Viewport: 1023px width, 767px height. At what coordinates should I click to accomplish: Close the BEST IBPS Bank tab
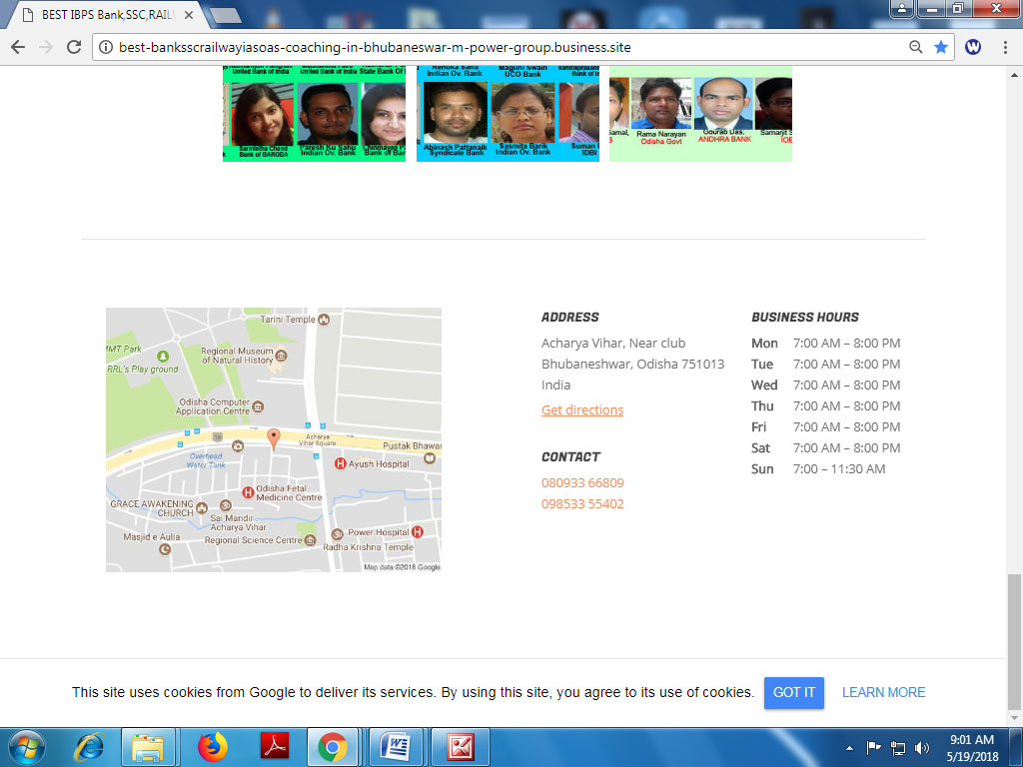coord(189,15)
